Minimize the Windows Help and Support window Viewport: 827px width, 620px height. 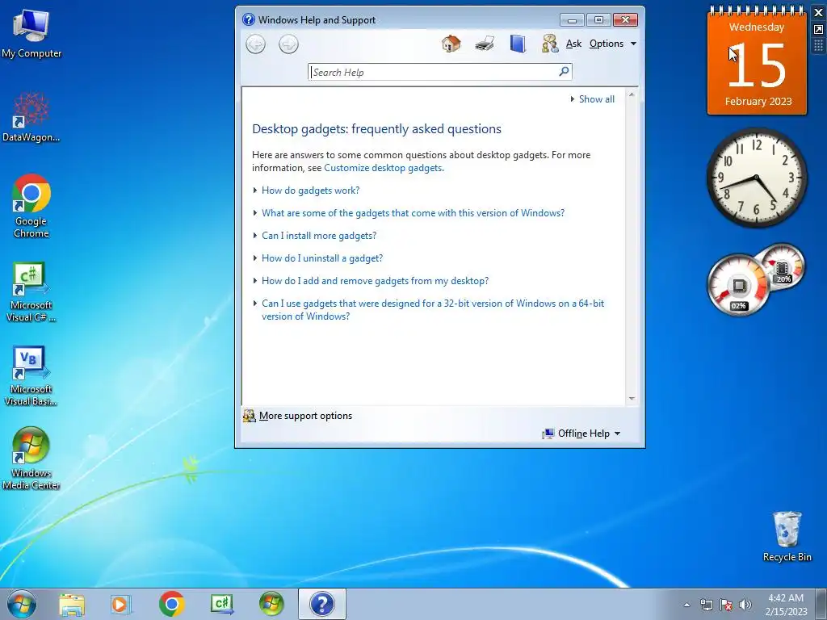[x=572, y=20]
